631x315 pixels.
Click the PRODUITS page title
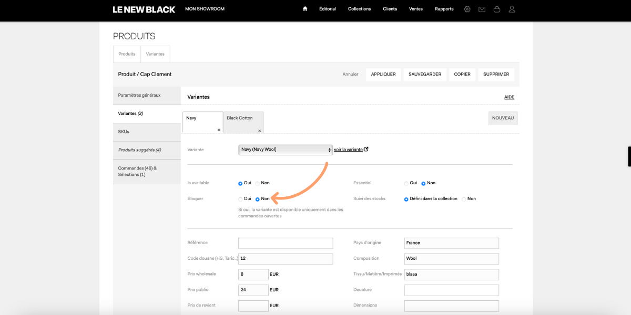tap(134, 36)
